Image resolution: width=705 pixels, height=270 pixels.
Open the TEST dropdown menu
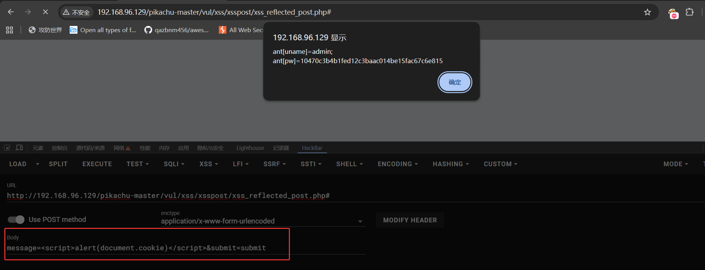pyautogui.click(x=138, y=164)
